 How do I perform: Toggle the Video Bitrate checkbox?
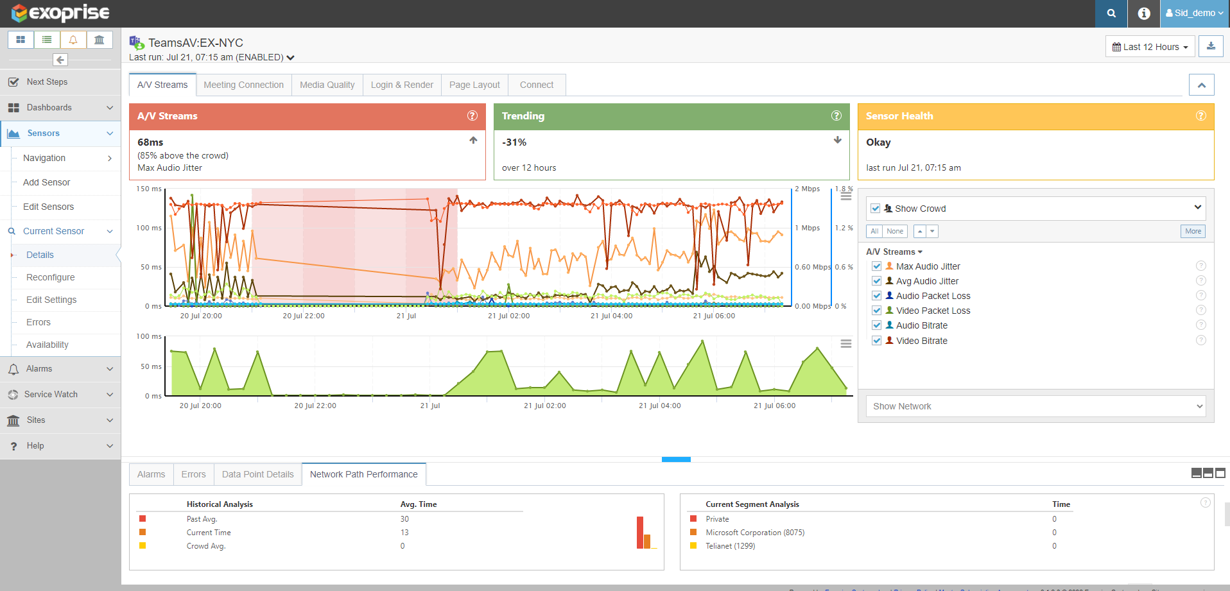[x=876, y=341]
